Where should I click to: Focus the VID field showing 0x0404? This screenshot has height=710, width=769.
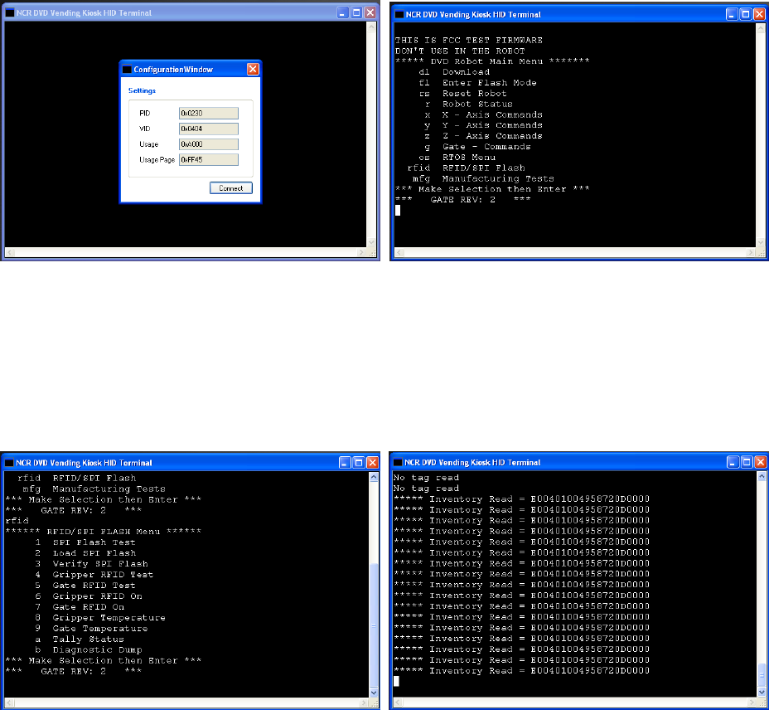pyautogui.click(x=209, y=129)
